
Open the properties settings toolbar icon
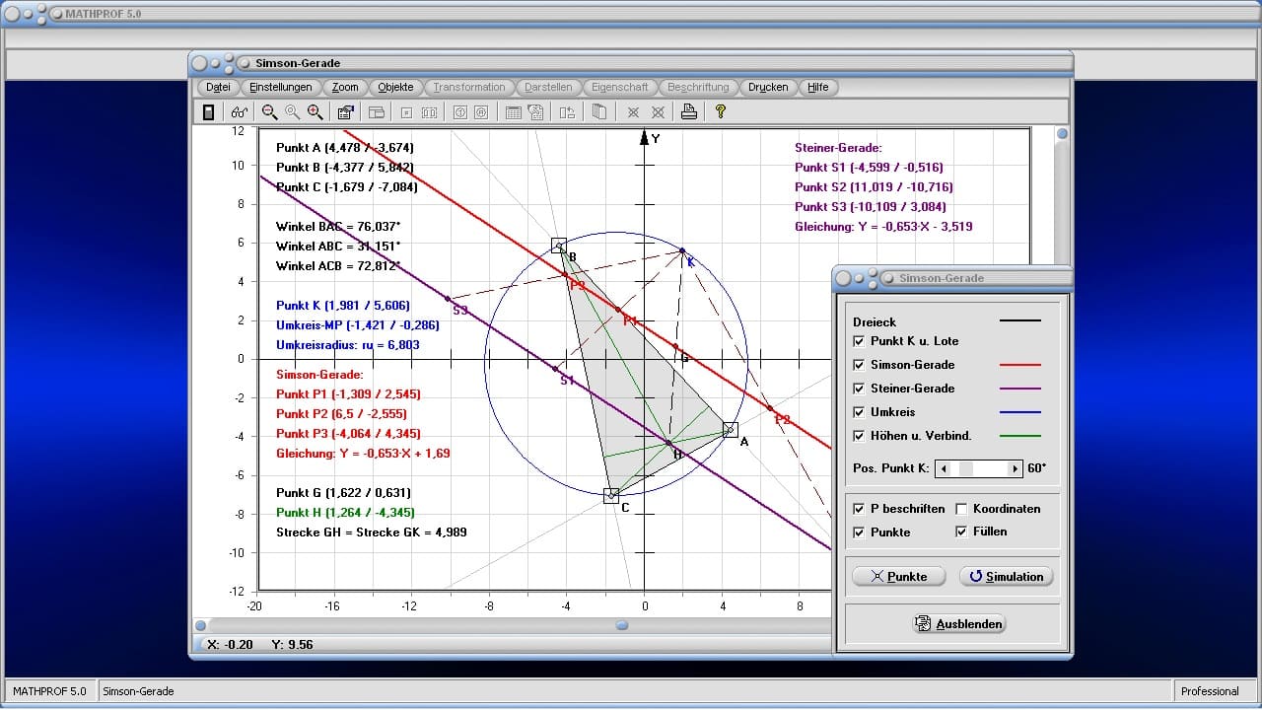click(x=346, y=112)
